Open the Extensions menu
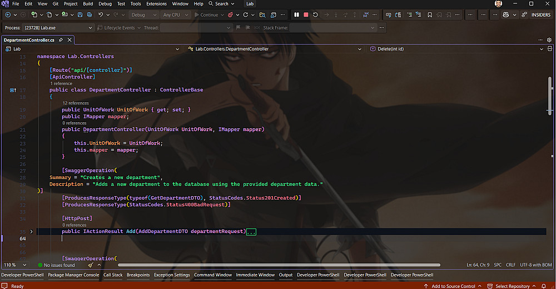Screen dimensions: 556x289 click(156, 4)
